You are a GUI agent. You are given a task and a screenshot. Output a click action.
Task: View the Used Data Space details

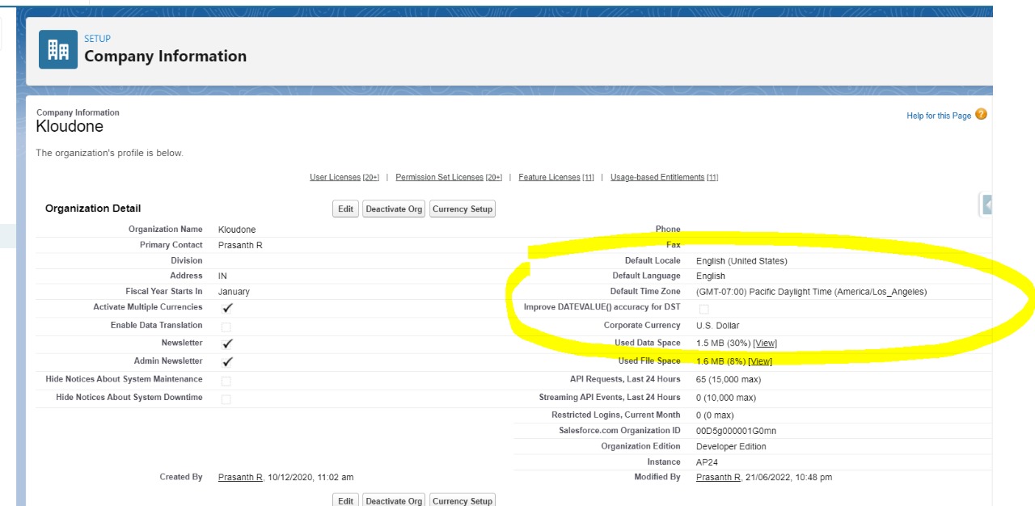tap(765, 344)
